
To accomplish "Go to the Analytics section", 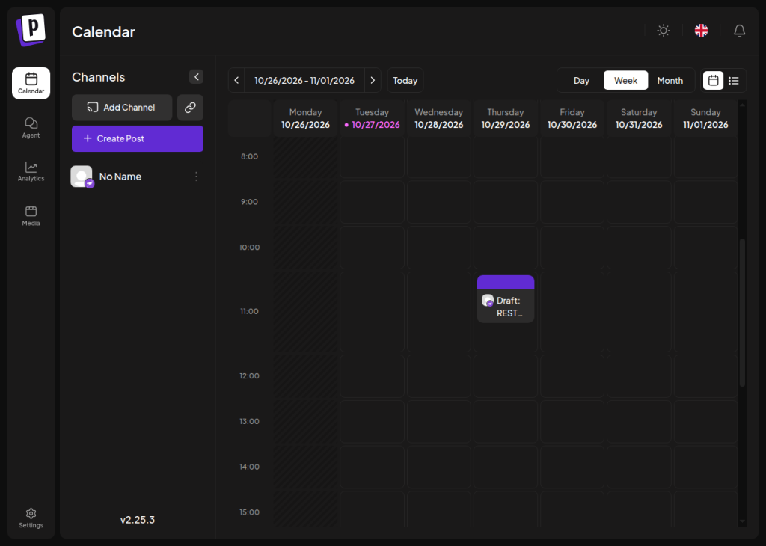I will pyautogui.click(x=31, y=171).
